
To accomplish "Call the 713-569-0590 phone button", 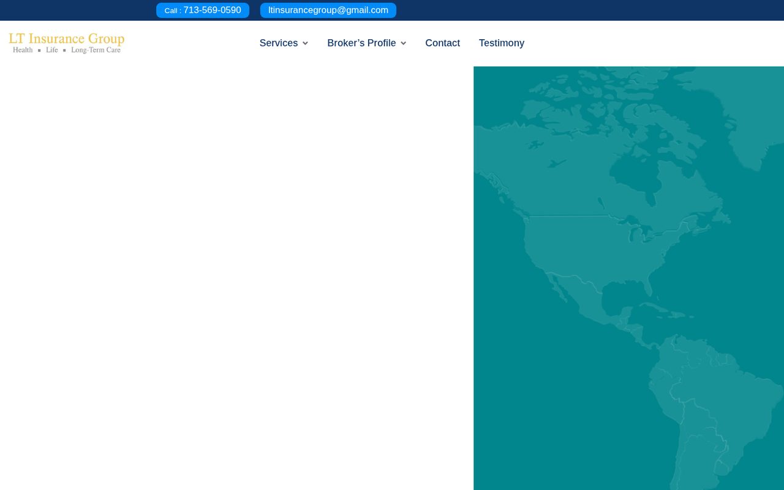I will click(x=203, y=10).
